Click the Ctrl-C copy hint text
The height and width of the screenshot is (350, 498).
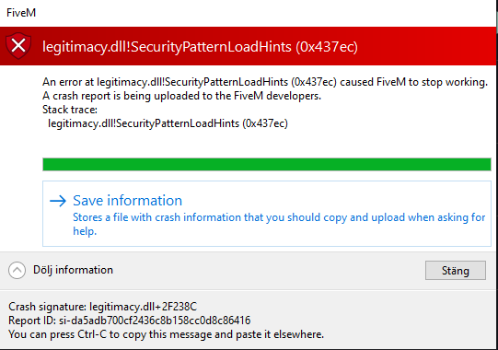(x=166, y=334)
